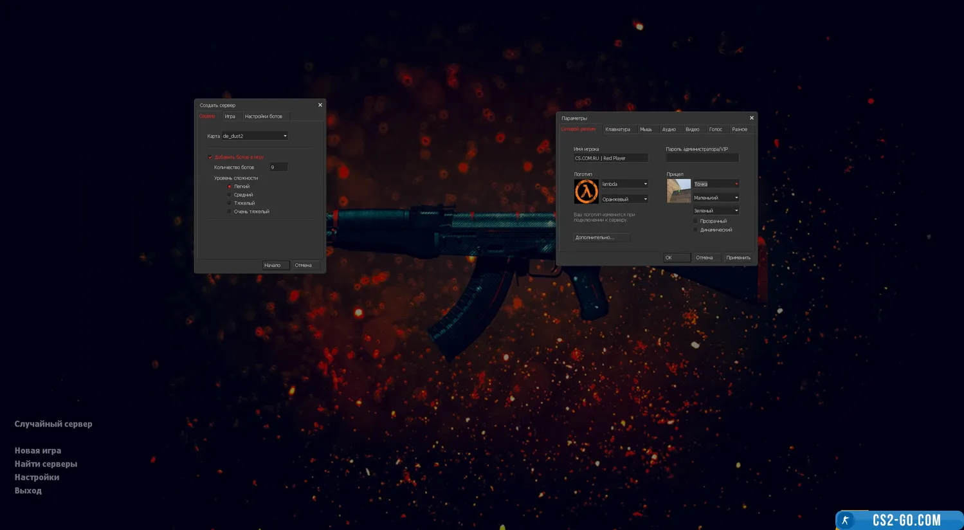Close the Создать сервер dialog
964x530 pixels.
coord(320,105)
